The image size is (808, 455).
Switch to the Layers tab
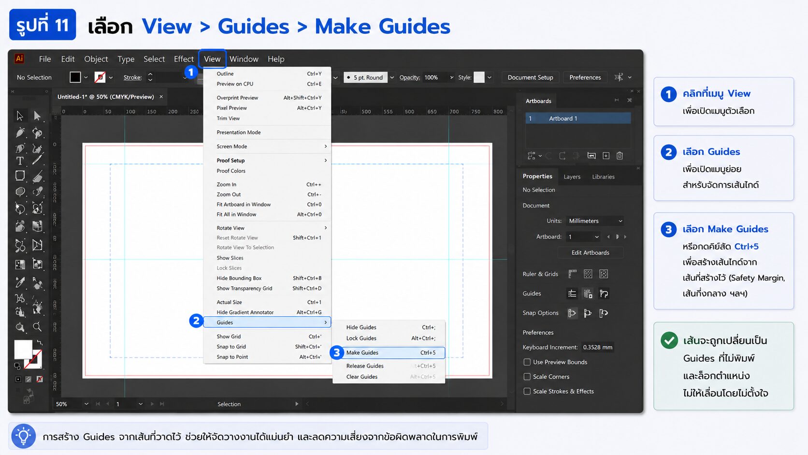tap(572, 177)
